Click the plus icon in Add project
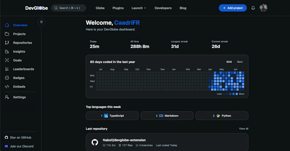This screenshot has height=151, width=290. (x=224, y=8)
